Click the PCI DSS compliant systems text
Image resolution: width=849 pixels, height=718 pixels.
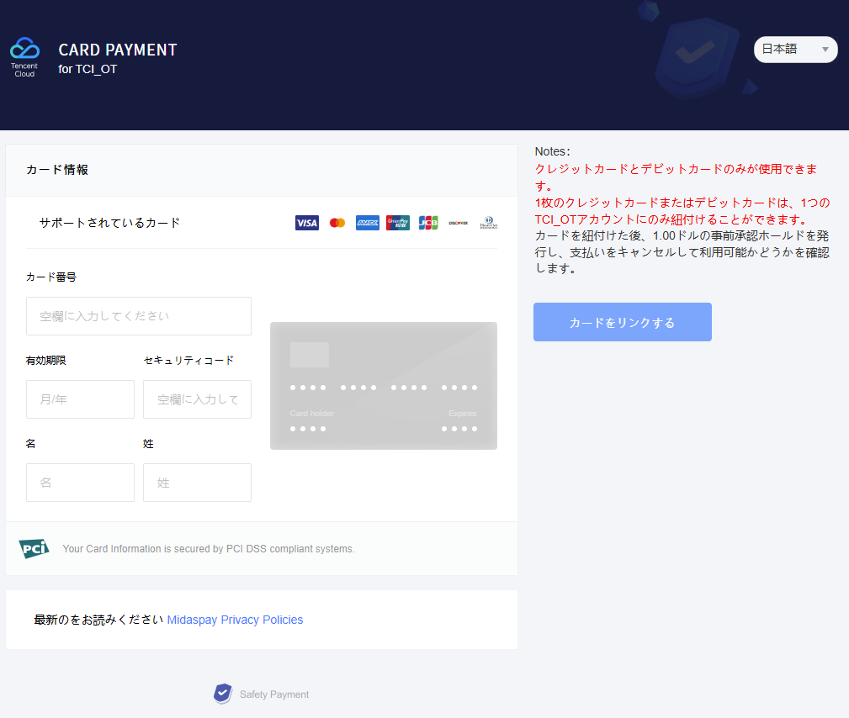pos(209,549)
